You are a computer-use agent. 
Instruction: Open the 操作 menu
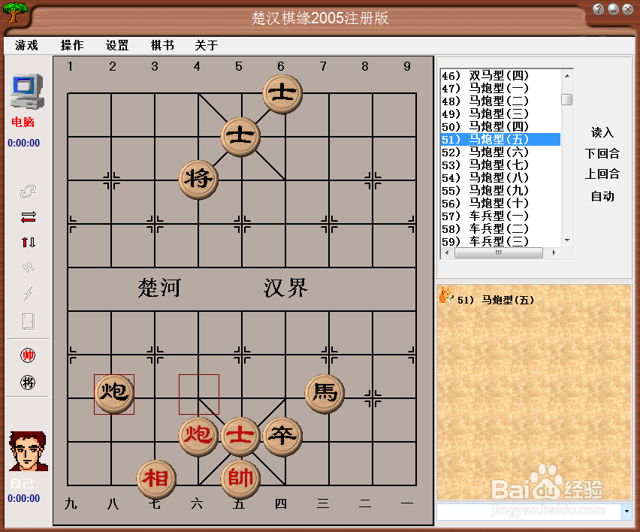[72, 45]
